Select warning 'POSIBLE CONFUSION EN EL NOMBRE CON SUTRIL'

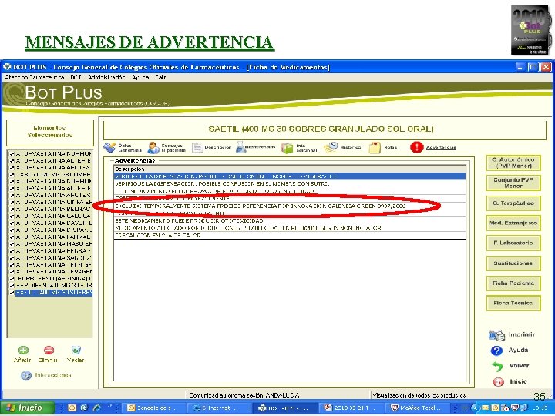coord(290,184)
